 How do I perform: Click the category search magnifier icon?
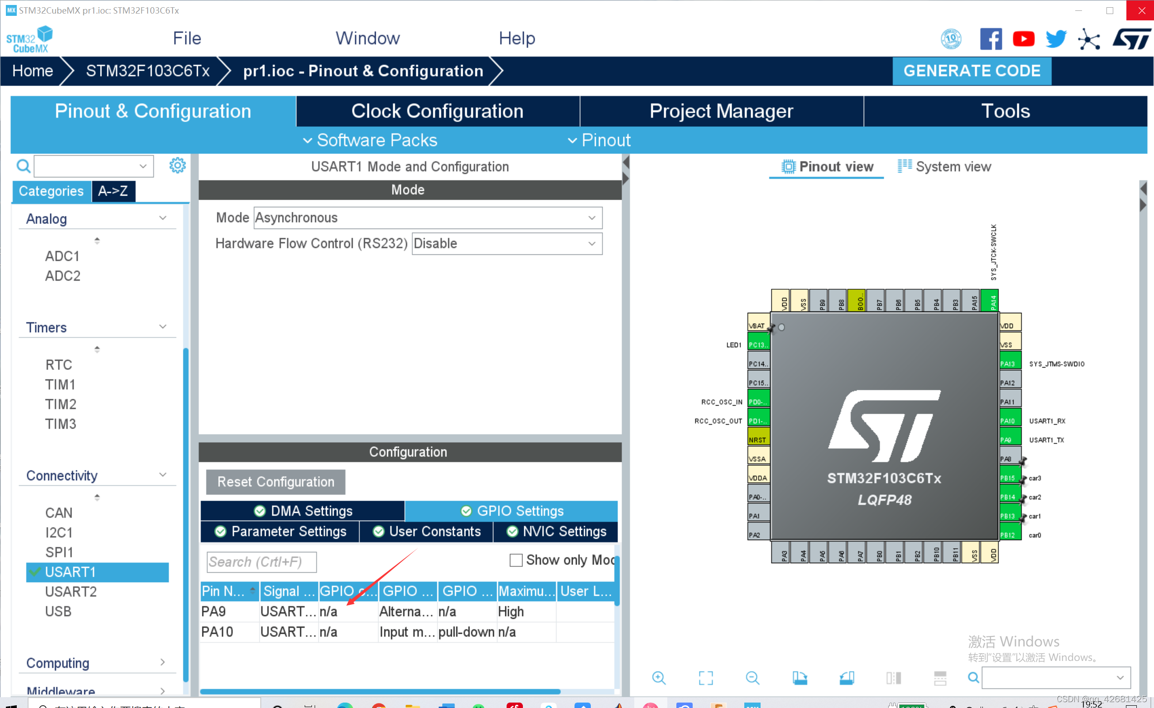(24, 166)
